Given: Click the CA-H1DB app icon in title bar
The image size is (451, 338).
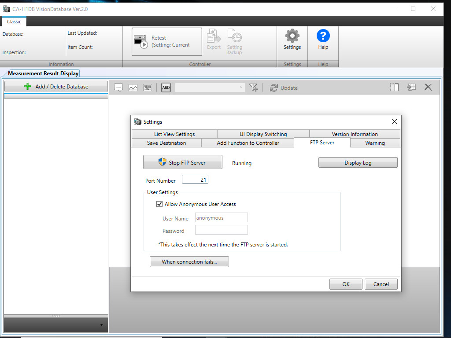Looking at the screenshot, I should tap(6, 9).
